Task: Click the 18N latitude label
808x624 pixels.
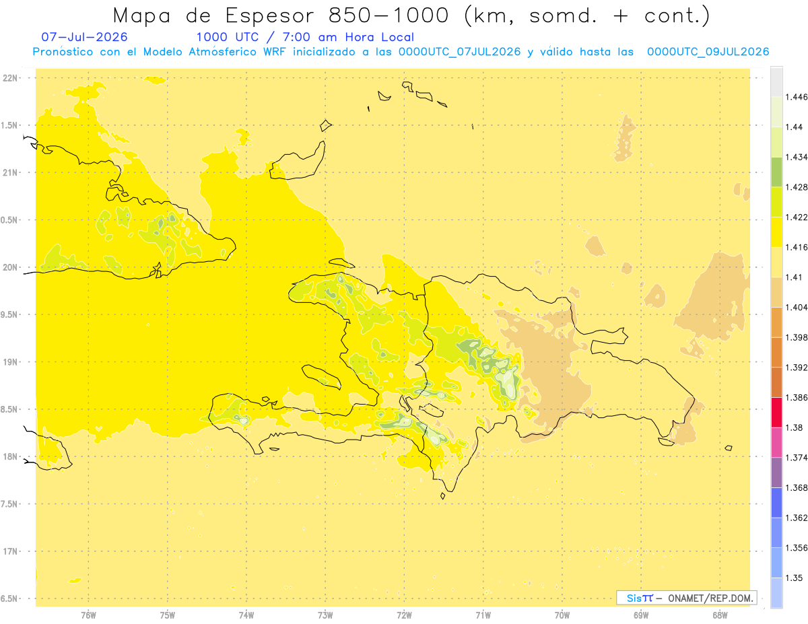Action: tap(11, 457)
